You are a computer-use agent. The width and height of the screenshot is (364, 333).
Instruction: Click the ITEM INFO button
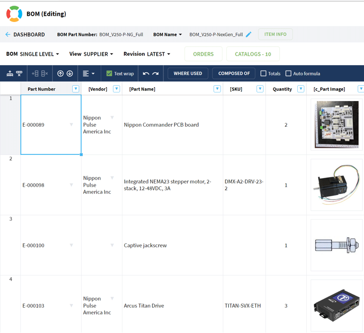click(275, 34)
